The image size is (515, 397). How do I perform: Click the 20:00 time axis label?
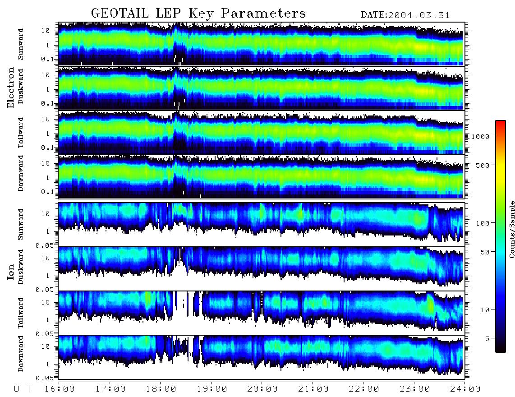coord(262,389)
